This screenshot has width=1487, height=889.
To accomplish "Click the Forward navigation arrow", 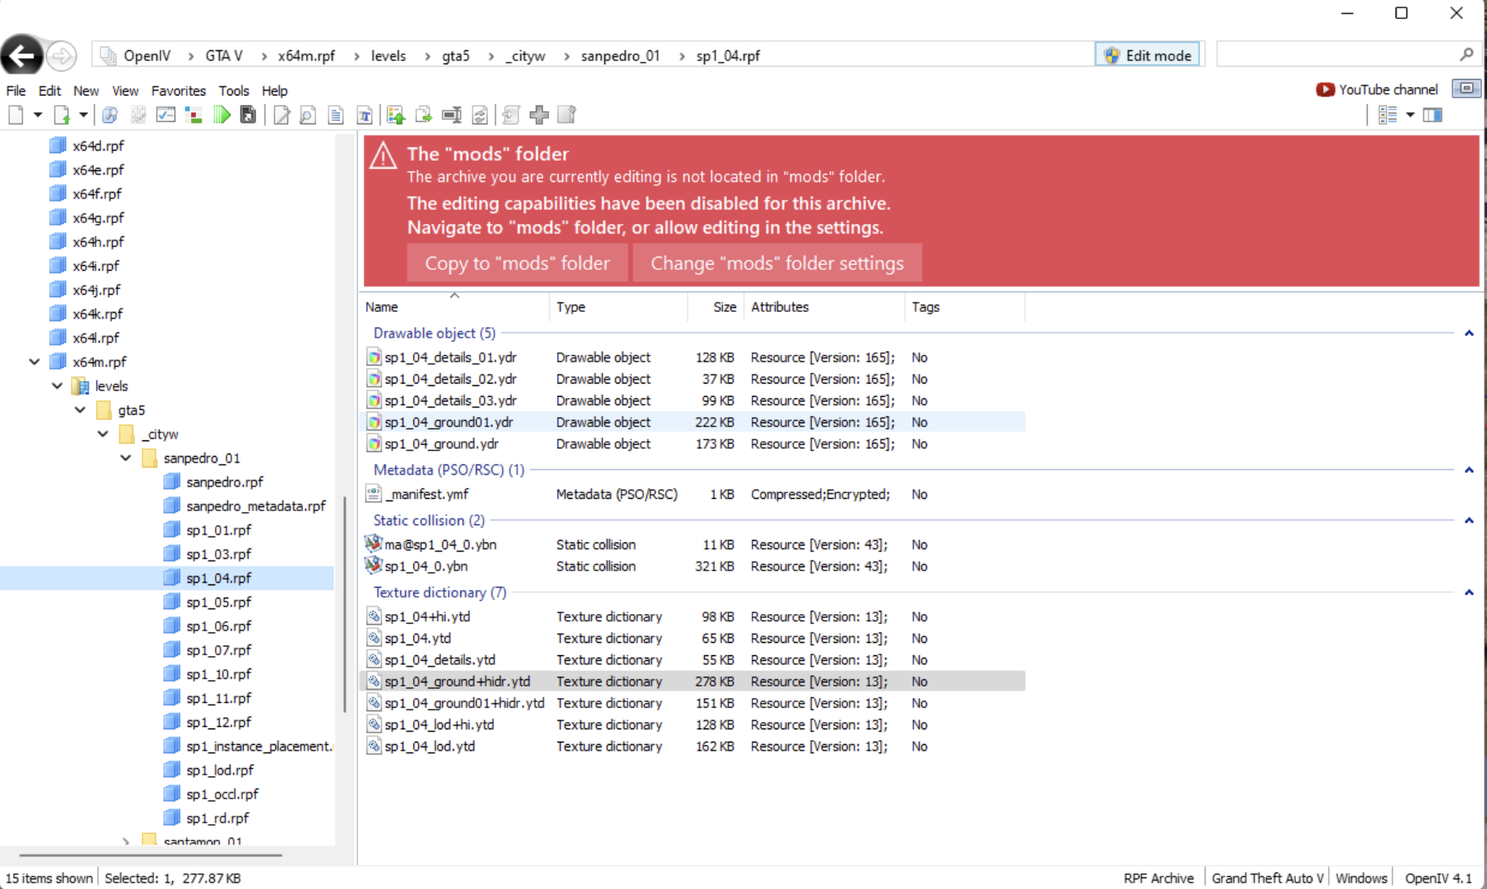I will pos(62,56).
